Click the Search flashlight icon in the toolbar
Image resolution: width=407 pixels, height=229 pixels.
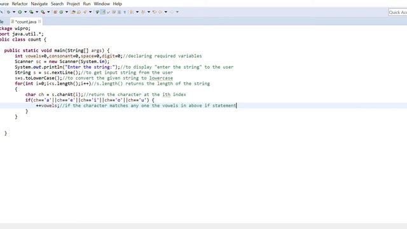[85, 12]
